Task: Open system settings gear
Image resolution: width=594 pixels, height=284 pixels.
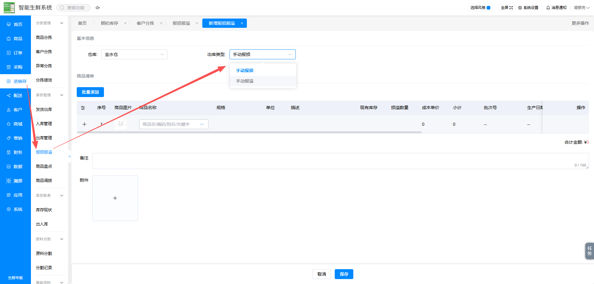Action: pos(520,8)
